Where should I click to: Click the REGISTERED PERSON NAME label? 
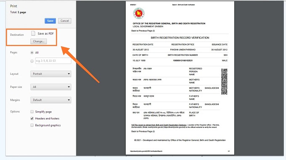pos(196,71)
